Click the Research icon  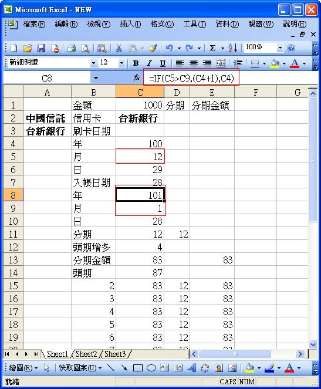[102, 48]
